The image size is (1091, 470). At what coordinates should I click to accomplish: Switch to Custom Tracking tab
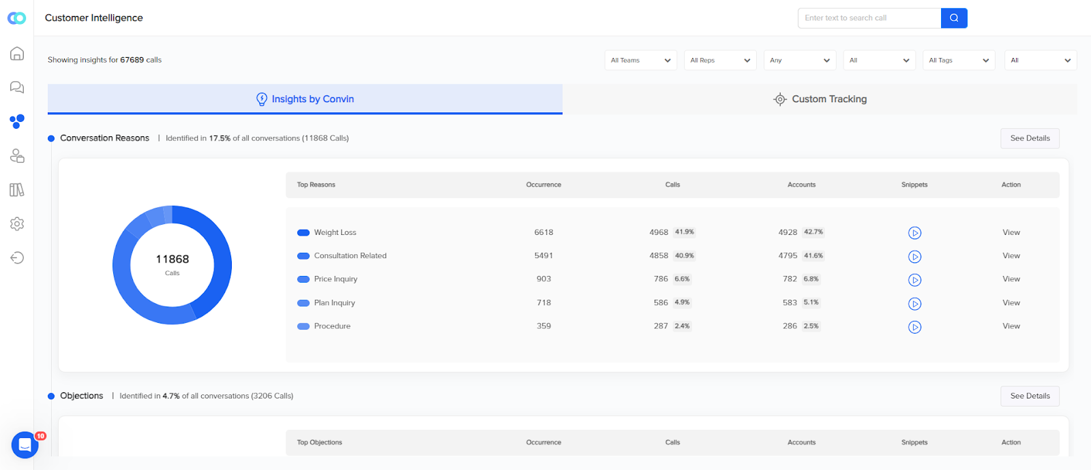click(x=820, y=99)
